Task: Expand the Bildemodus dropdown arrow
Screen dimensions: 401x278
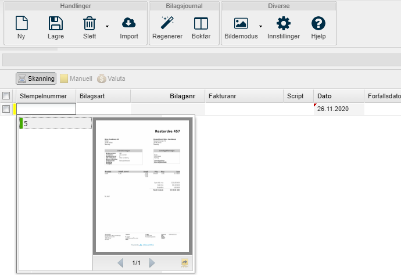Action: click(260, 26)
